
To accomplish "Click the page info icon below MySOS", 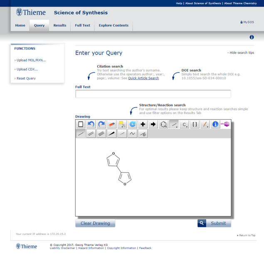I will tap(252, 37).
